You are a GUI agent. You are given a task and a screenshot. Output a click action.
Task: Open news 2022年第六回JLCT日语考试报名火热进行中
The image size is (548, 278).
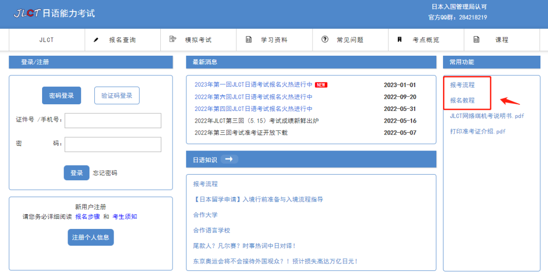(253, 97)
